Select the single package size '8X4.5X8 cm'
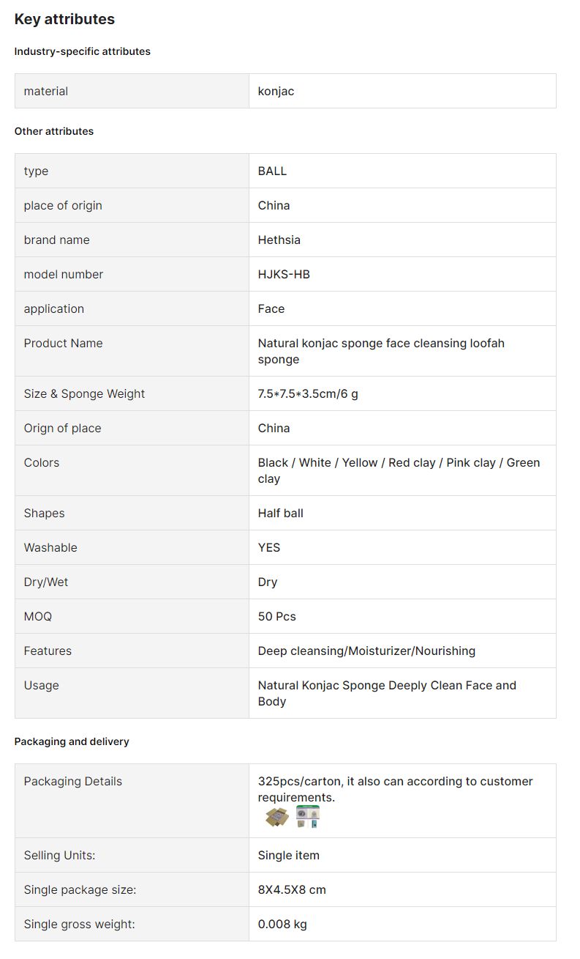 tap(292, 889)
